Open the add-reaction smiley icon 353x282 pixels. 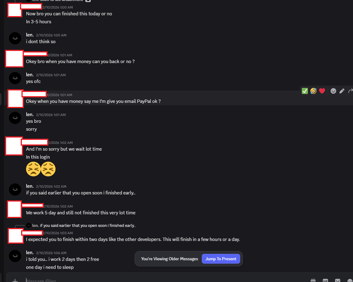coord(333,91)
